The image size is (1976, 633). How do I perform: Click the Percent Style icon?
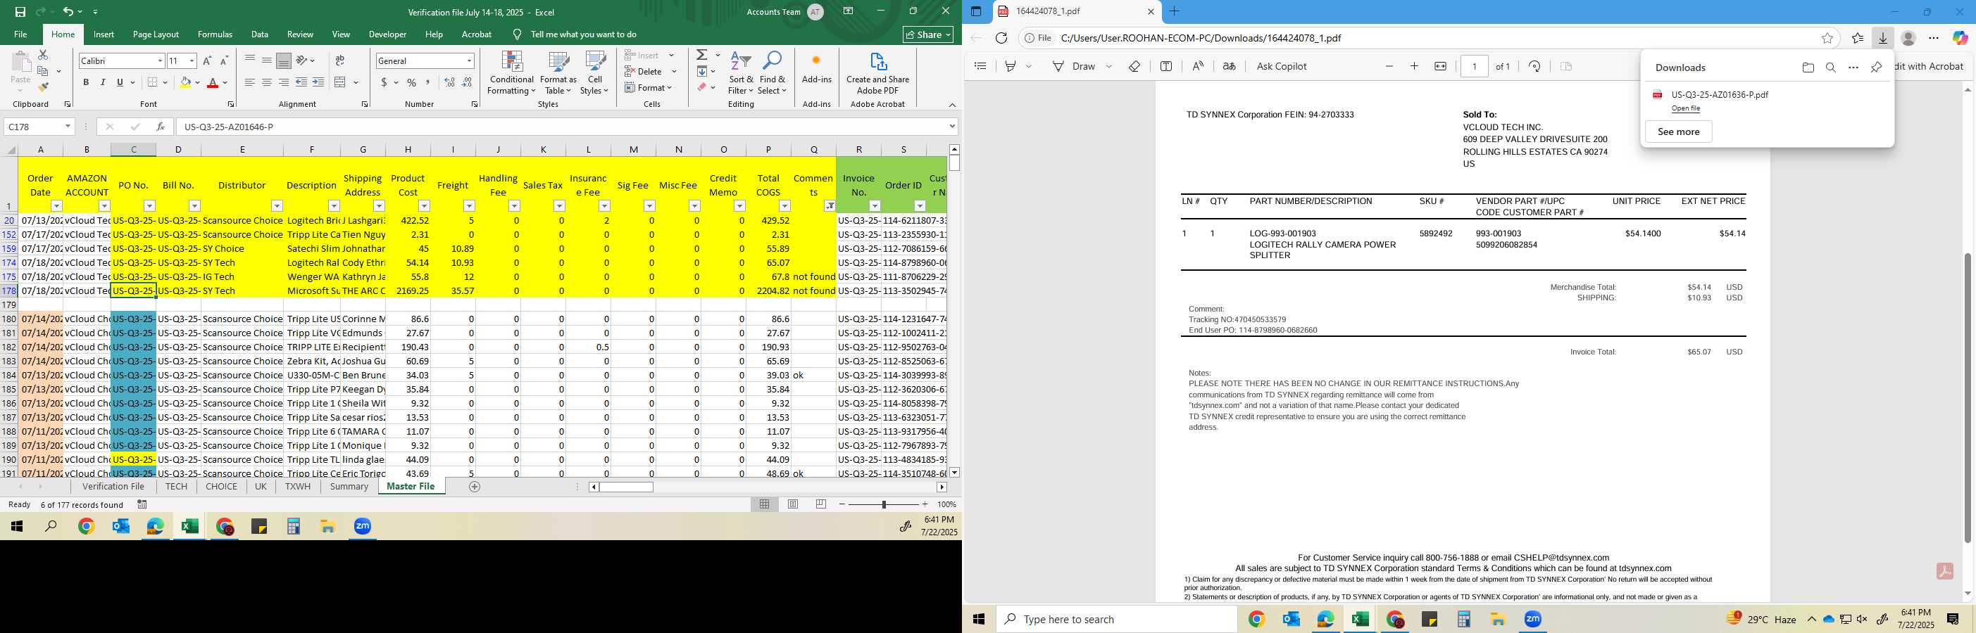coord(412,82)
